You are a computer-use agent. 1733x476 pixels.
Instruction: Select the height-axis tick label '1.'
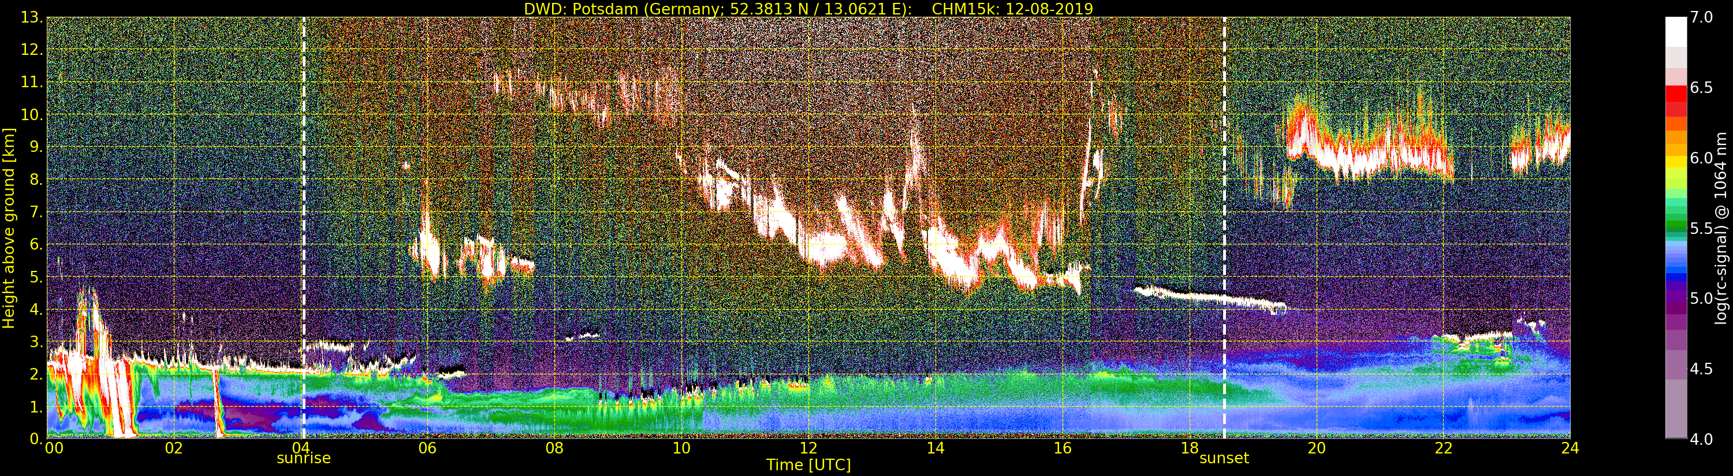[x=36, y=406]
